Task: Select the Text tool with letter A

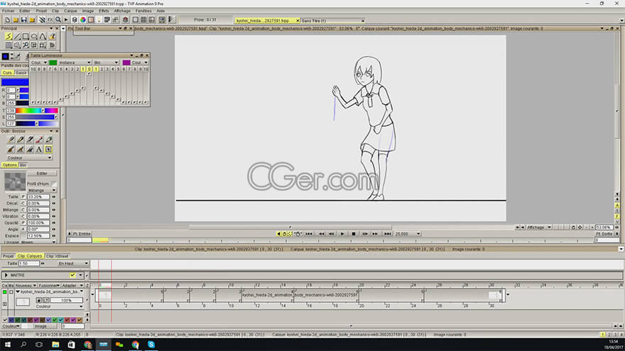Action: tap(39, 149)
